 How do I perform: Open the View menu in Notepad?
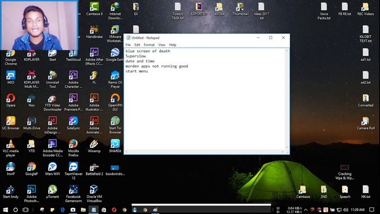pyautogui.click(x=161, y=45)
